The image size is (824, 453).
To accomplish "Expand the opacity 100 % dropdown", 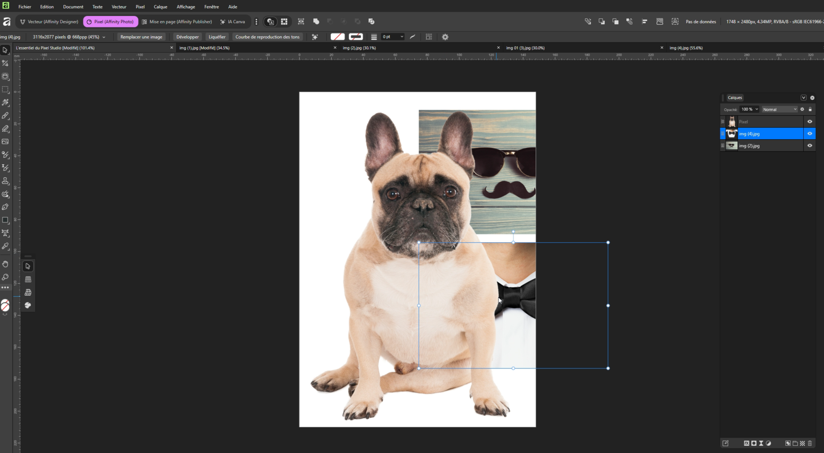I will click(757, 110).
